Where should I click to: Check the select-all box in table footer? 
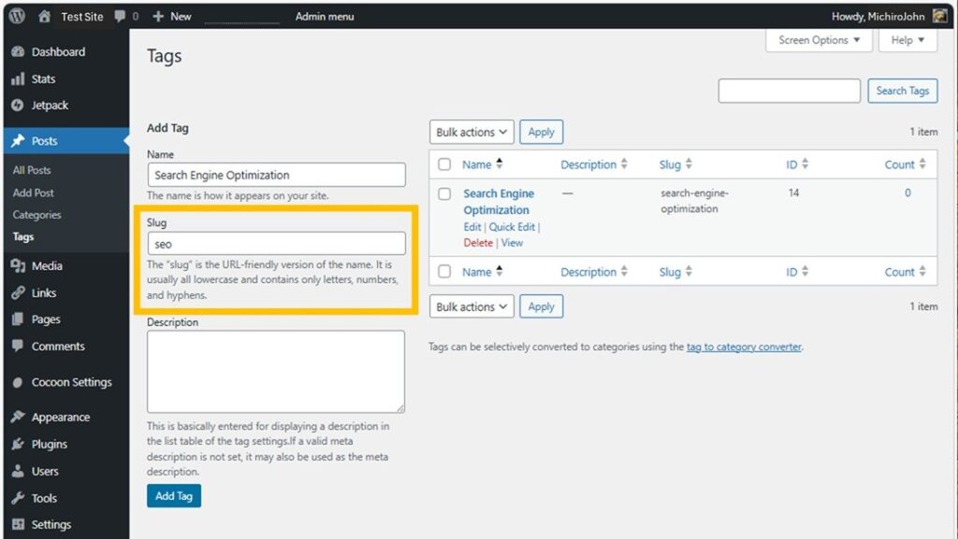click(444, 272)
